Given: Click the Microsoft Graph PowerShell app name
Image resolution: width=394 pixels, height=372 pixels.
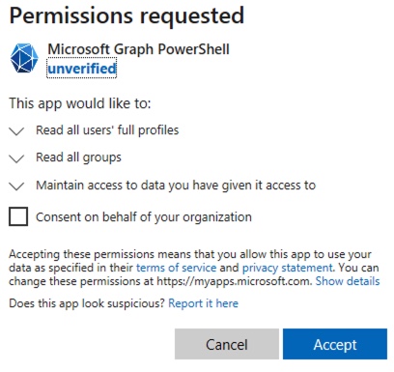Looking at the screenshot, I should 138,49.
